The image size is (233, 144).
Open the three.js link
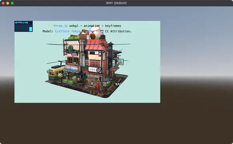pos(60,26)
